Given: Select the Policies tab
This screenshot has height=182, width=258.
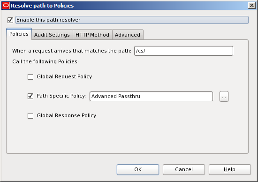Looking at the screenshot, I should pyautogui.click(x=19, y=34).
